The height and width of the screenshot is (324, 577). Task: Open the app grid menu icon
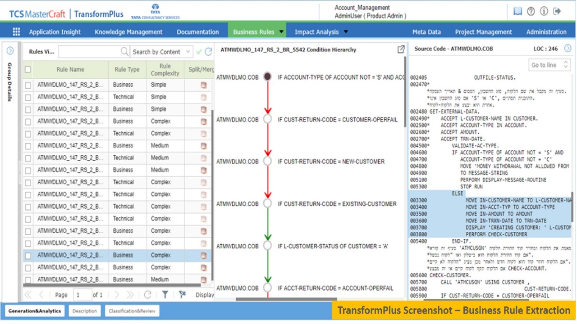point(16,31)
